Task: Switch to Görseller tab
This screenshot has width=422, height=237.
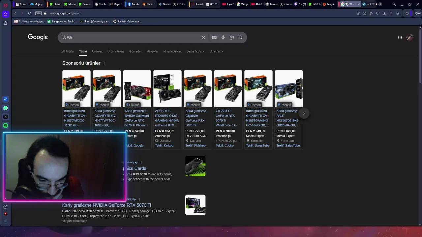Action: 135,51
